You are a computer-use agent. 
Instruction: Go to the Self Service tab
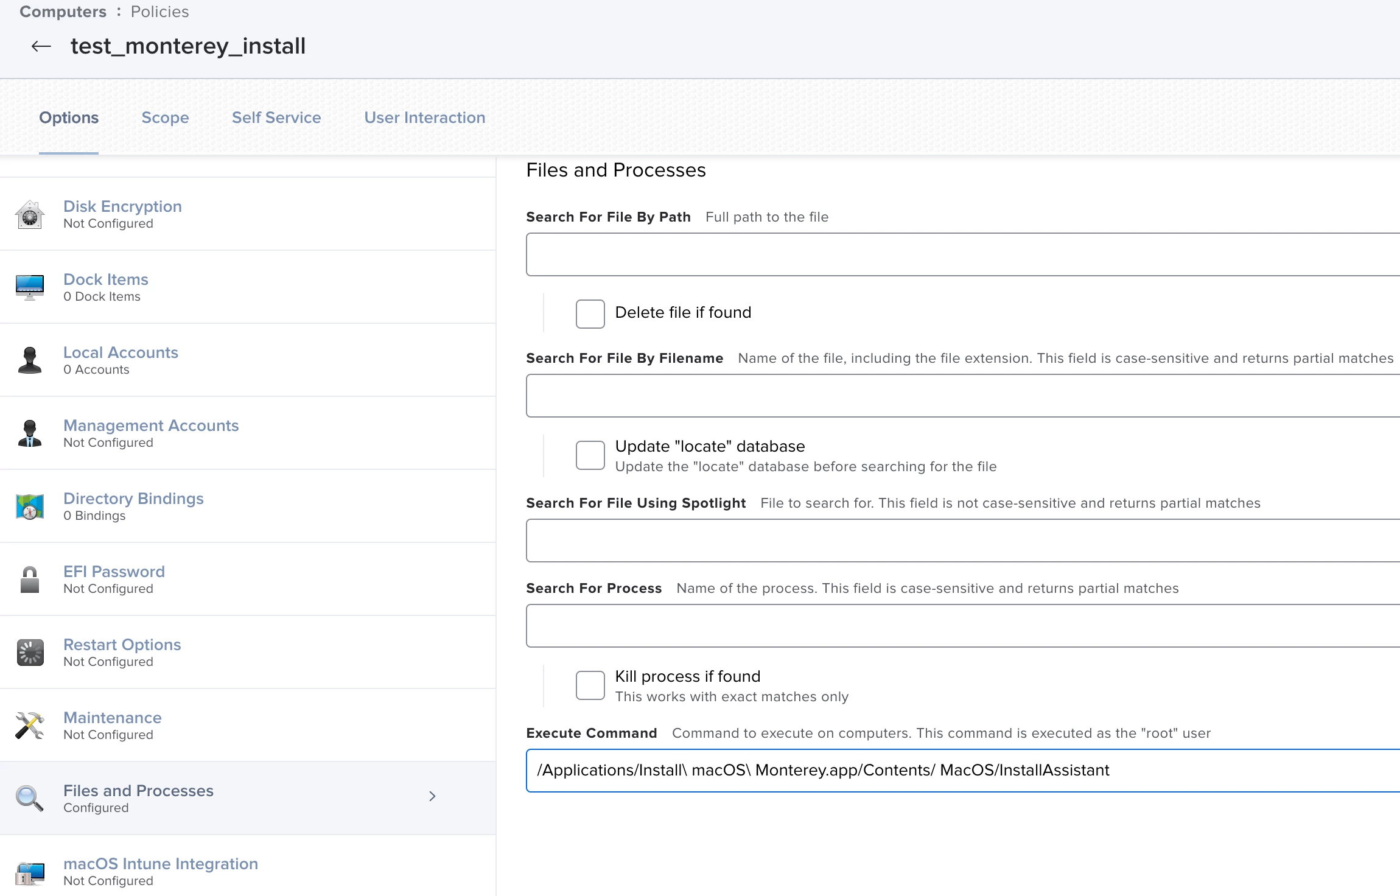(x=276, y=117)
